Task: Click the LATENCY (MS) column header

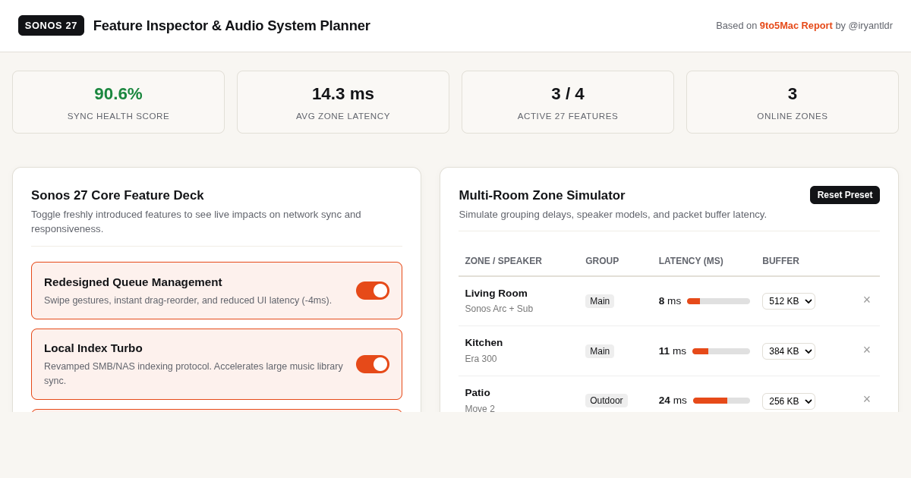Action: point(691,261)
